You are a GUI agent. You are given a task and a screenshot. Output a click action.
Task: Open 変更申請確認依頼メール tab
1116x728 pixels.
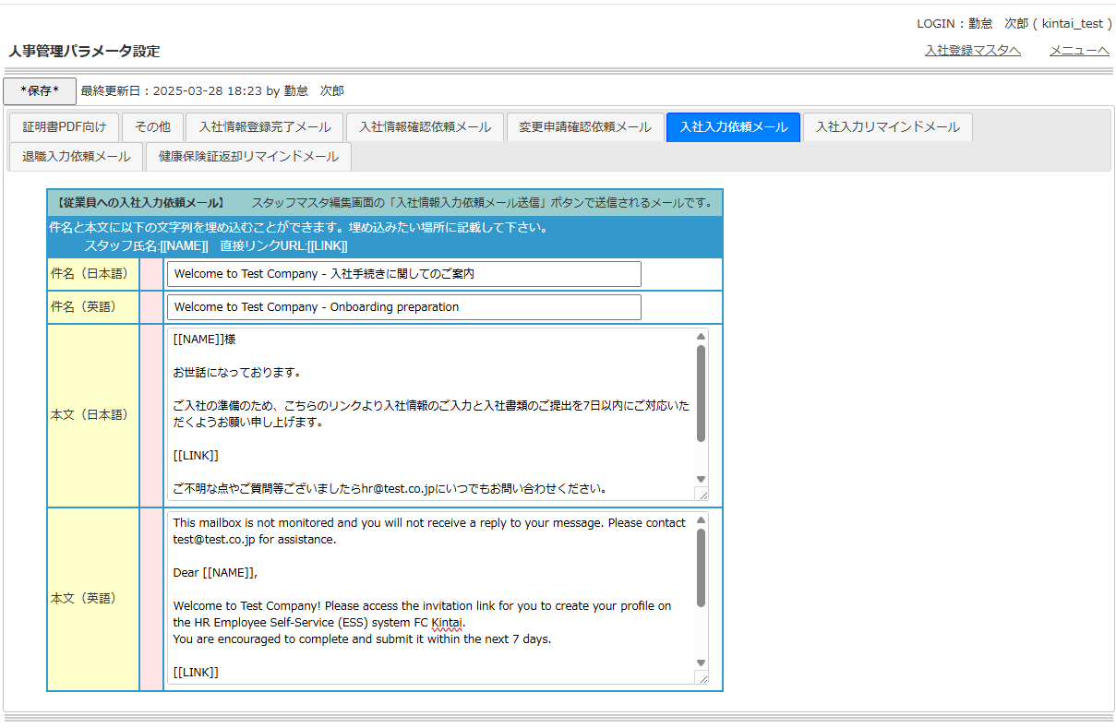[584, 127]
